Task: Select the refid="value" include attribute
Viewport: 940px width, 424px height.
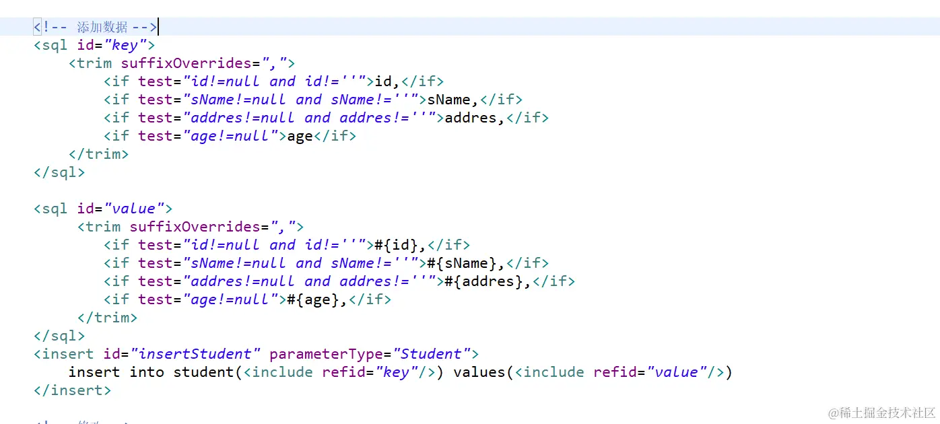Action: click(650, 372)
